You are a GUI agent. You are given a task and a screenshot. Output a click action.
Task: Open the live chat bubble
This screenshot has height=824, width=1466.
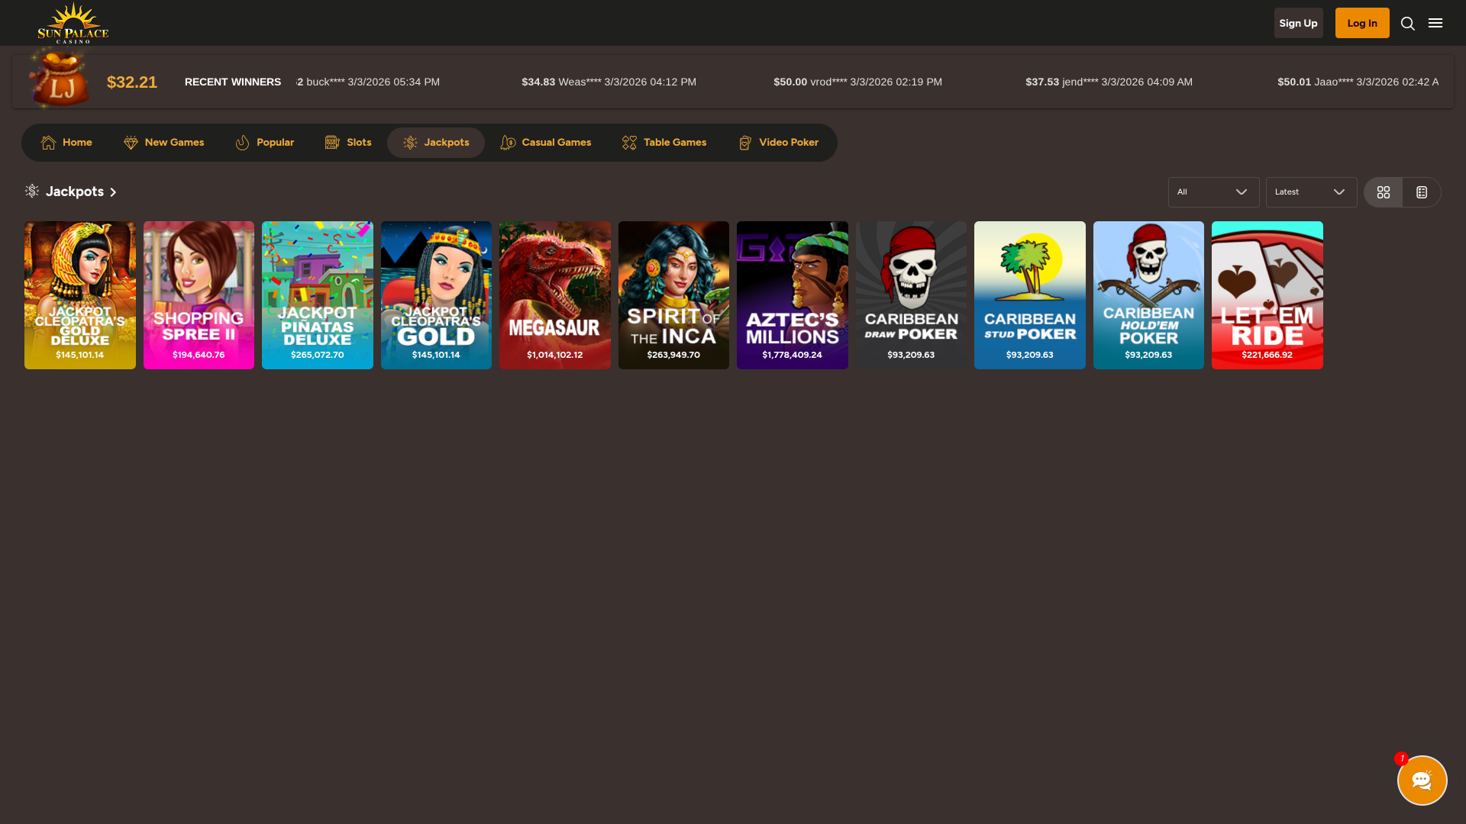(x=1422, y=780)
